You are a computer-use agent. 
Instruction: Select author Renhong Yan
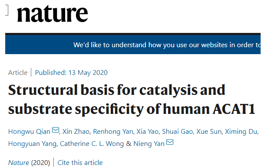point(113,132)
